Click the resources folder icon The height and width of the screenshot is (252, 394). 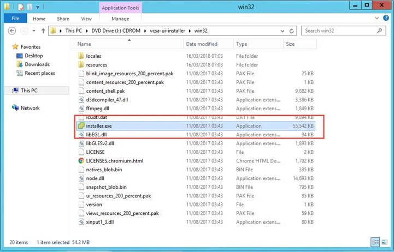point(81,65)
